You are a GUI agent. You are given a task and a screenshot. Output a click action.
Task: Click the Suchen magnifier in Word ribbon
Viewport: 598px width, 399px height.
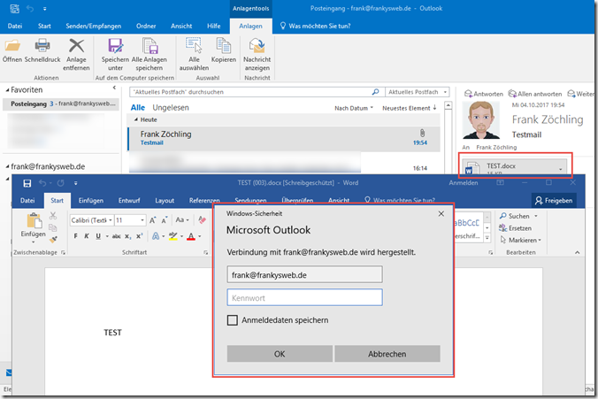(503, 216)
